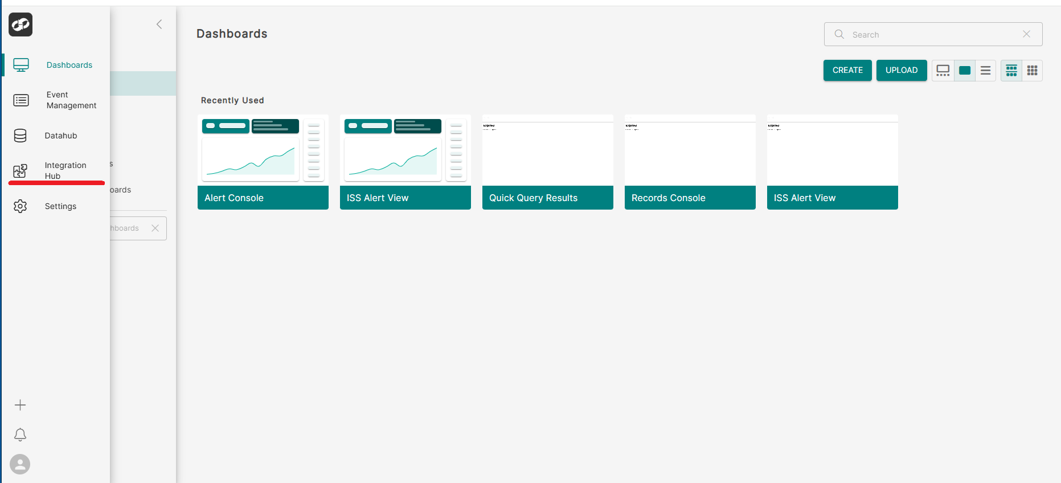Viewport: 1061px width, 483px height.
Task: Open the user profile avatar
Action: [20, 464]
